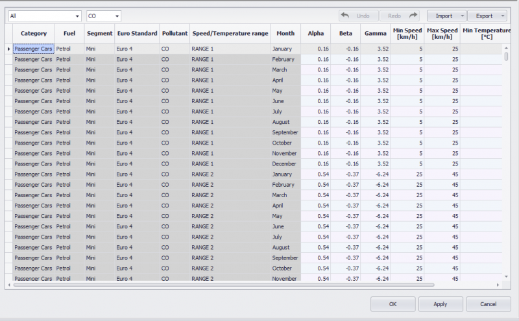Click the Max Speed [km/h] column header

[442, 34]
